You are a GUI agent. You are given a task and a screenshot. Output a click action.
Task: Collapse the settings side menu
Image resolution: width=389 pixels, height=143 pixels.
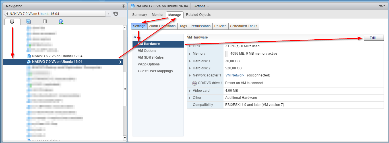135,37
